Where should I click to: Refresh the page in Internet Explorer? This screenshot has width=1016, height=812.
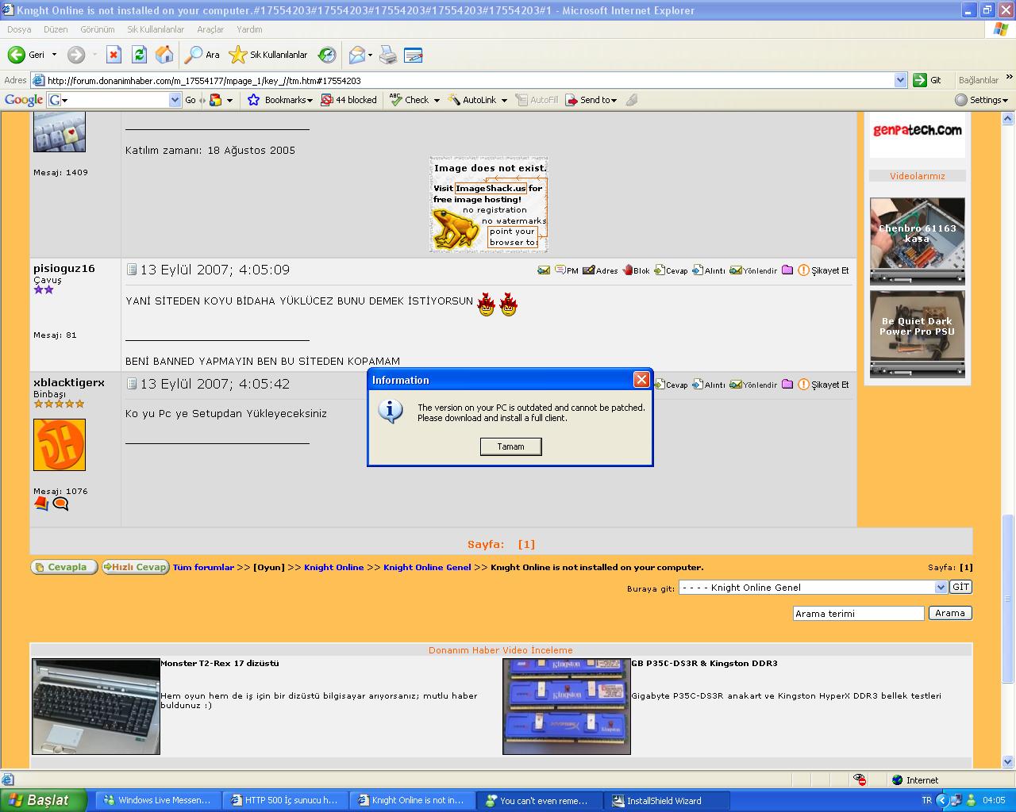(139, 55)
